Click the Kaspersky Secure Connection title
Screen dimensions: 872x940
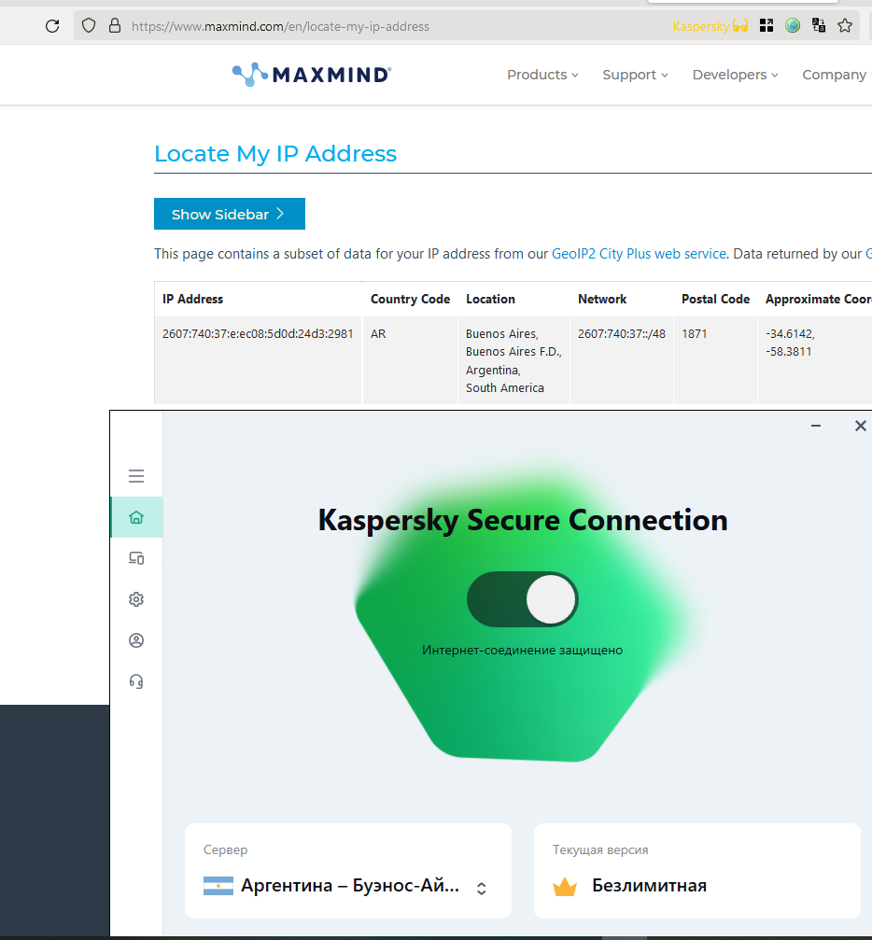tap(523, 520)
